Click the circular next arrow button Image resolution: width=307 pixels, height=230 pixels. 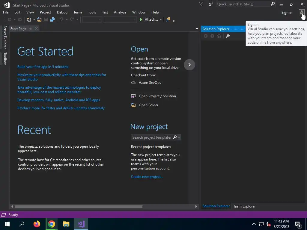coord(189,65)
